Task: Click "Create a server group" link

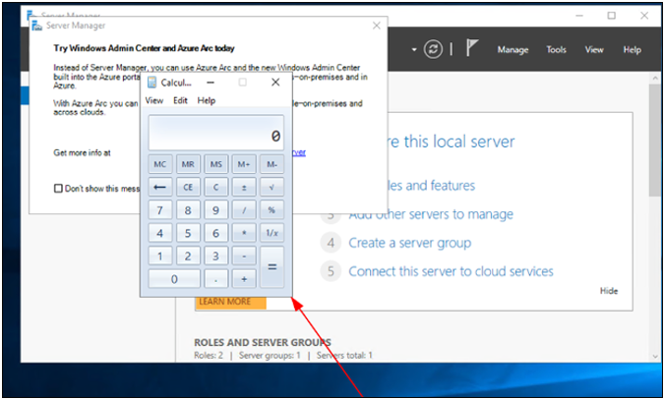Action: click(x=409, y=243)
